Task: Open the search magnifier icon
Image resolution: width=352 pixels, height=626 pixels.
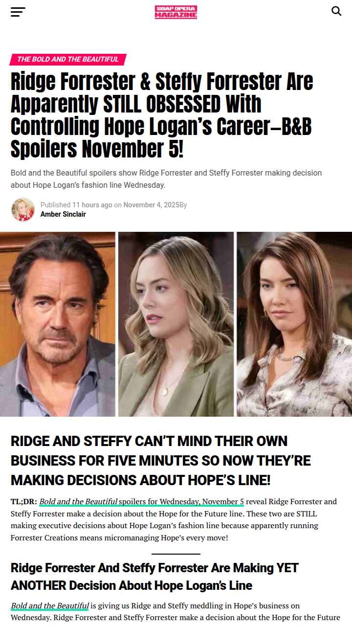Action: [x=336, y=11]
